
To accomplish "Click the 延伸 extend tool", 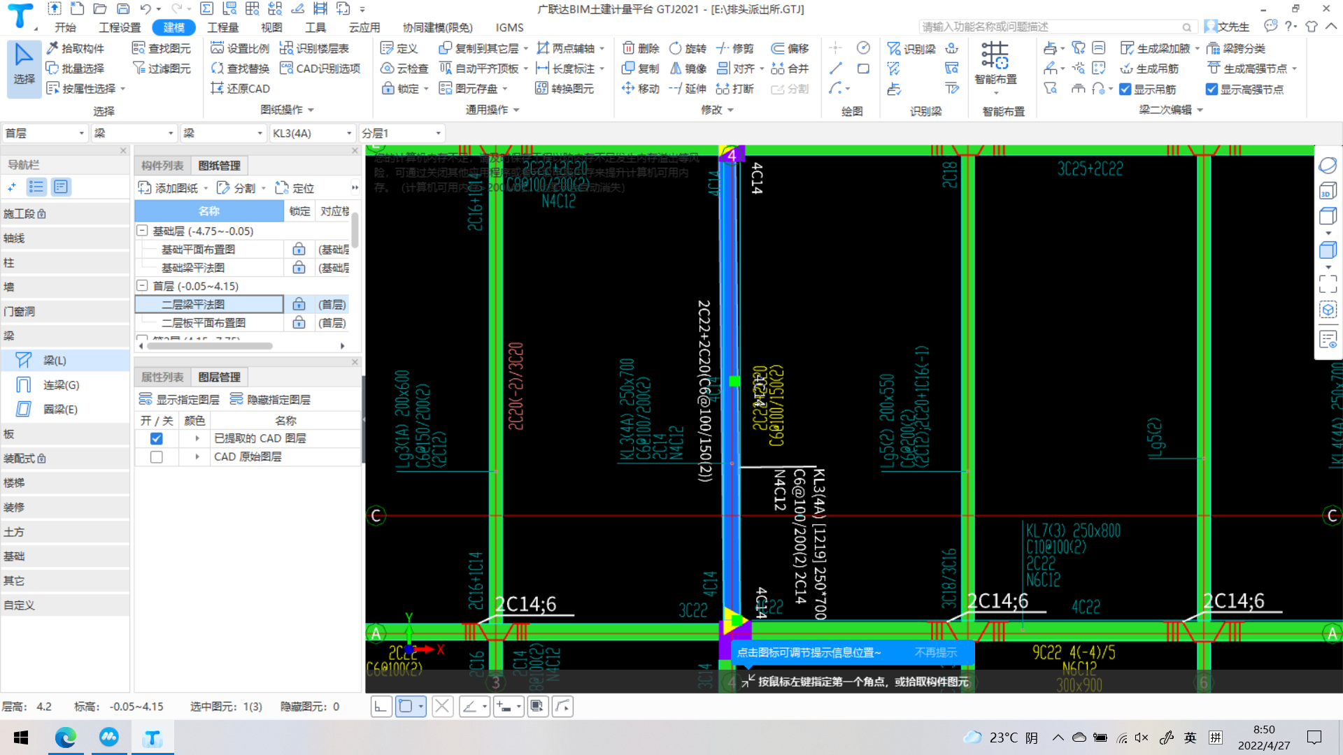I will (x=688, y=89).
